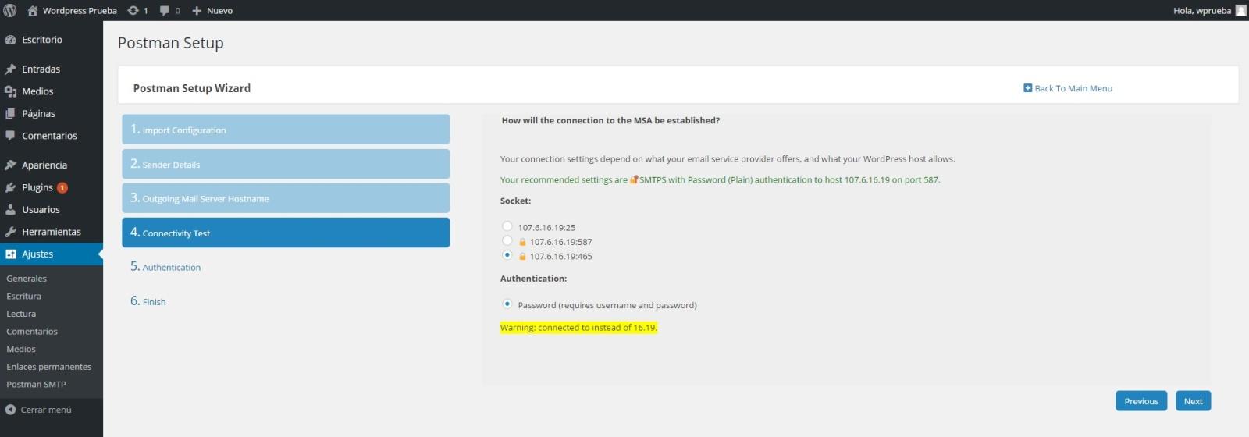Click the Next button
Image resolution: width=1249 pixels, height=437 pixels.
(x=1193, y=401)
